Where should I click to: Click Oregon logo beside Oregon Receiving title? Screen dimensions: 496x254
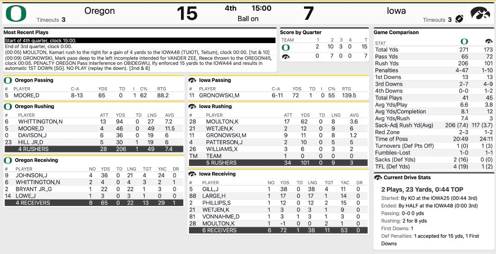pyautogui.click(x=8, y=160)
